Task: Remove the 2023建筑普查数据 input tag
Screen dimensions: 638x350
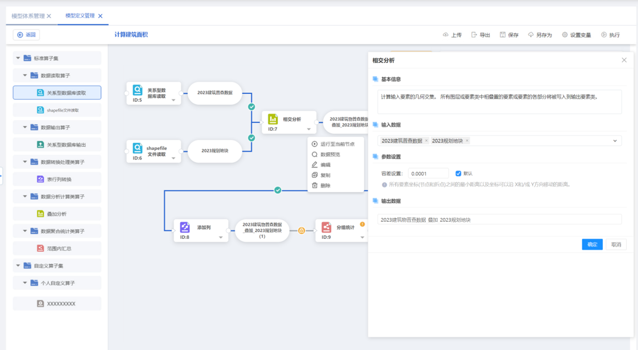Action: click(426, 141)
